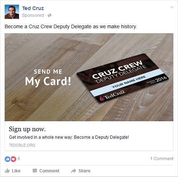Open the TEDCRUZ.ORG domain link
Viewport: 178px width, 177px height.
22,145
